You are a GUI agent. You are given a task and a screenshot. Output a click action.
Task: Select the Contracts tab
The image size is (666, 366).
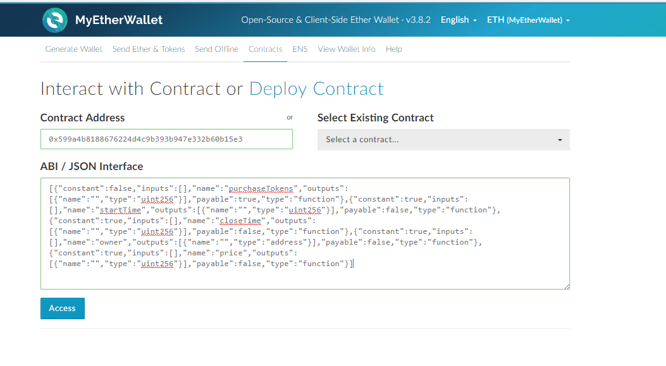pos(266,49)
